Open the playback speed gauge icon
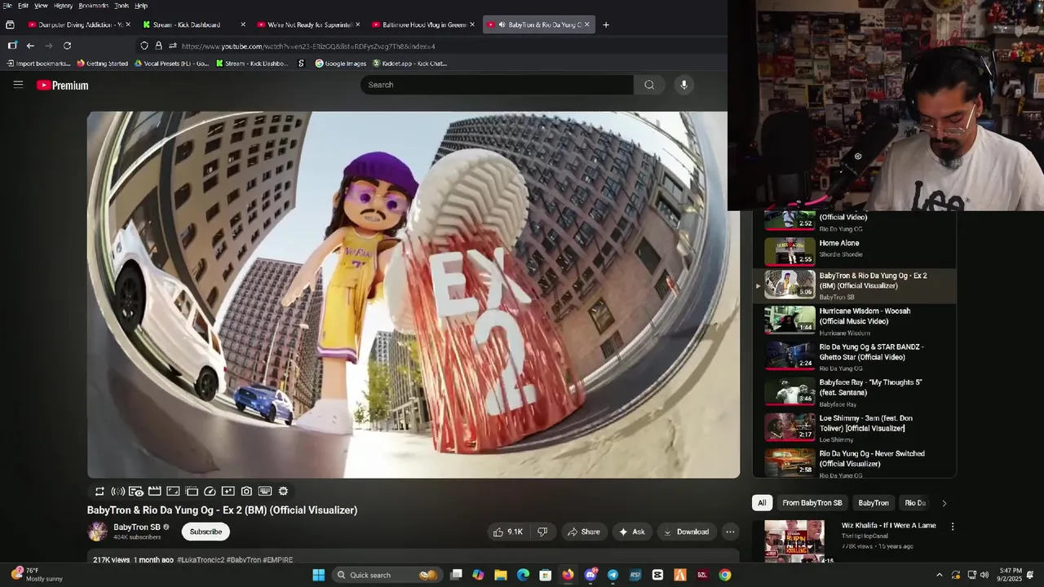 click(x=210, y=492)
